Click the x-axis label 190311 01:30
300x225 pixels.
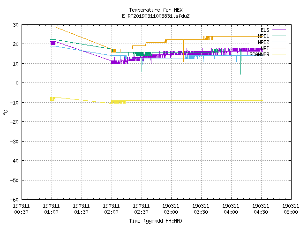point(81,209)
